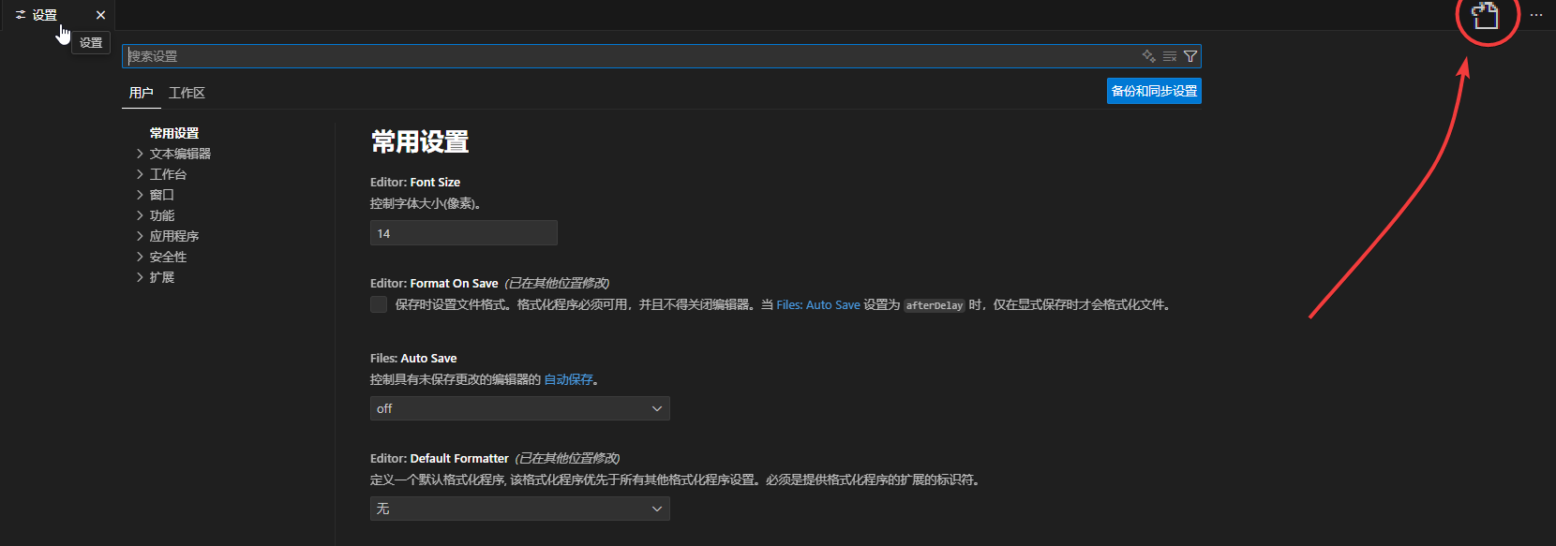Click the Font Size input field
This screenshot has height=546, width=1556.
pos(463,233)
